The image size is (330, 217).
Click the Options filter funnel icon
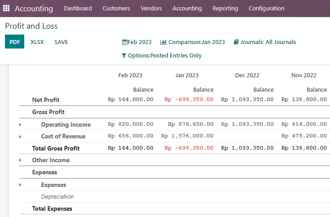124,56
